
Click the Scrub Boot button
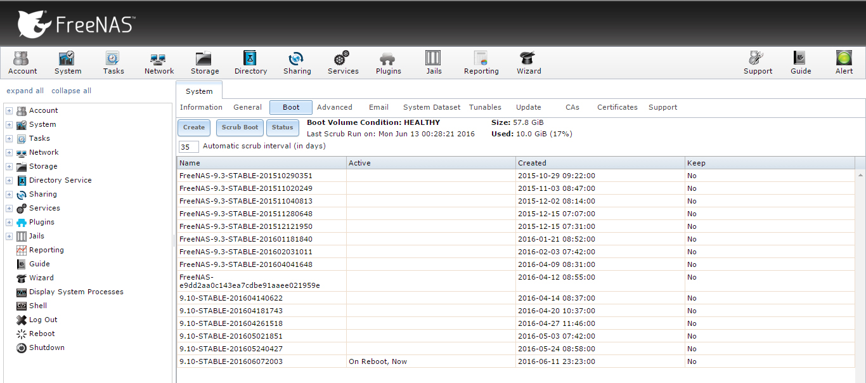coord(240,127)
